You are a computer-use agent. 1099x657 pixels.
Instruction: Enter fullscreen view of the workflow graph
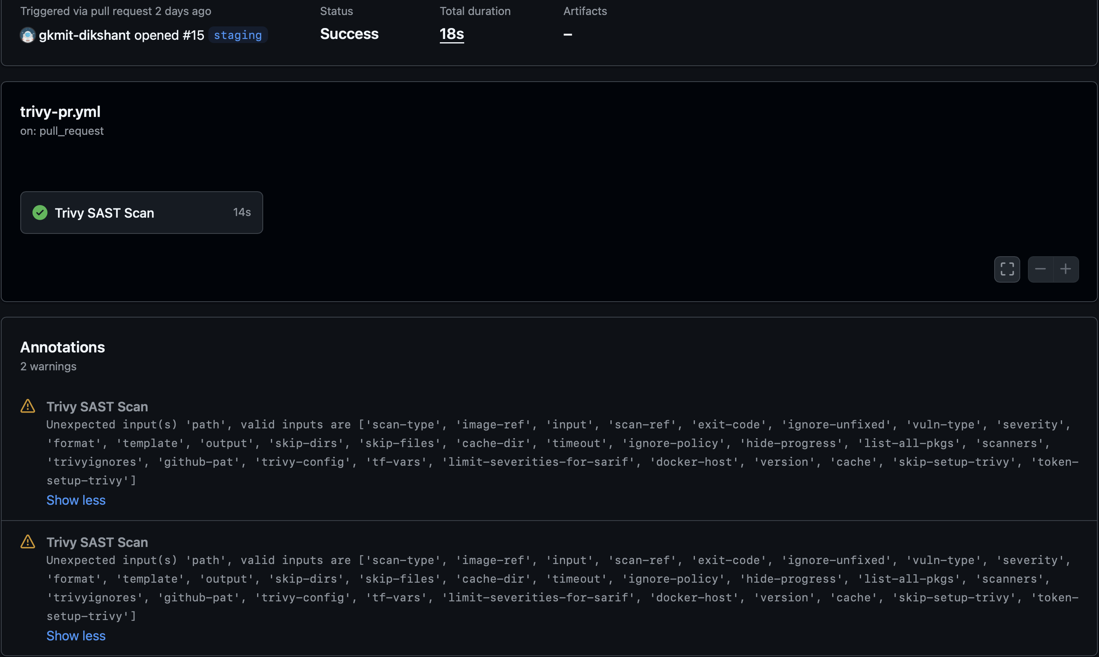pyautogui.click(x=1006, y=269)
